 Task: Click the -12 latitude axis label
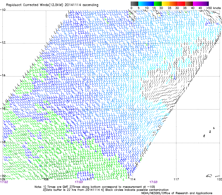(3, 43)
